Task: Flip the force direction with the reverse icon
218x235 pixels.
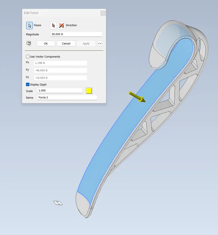Action: click(x=61, y=25)
